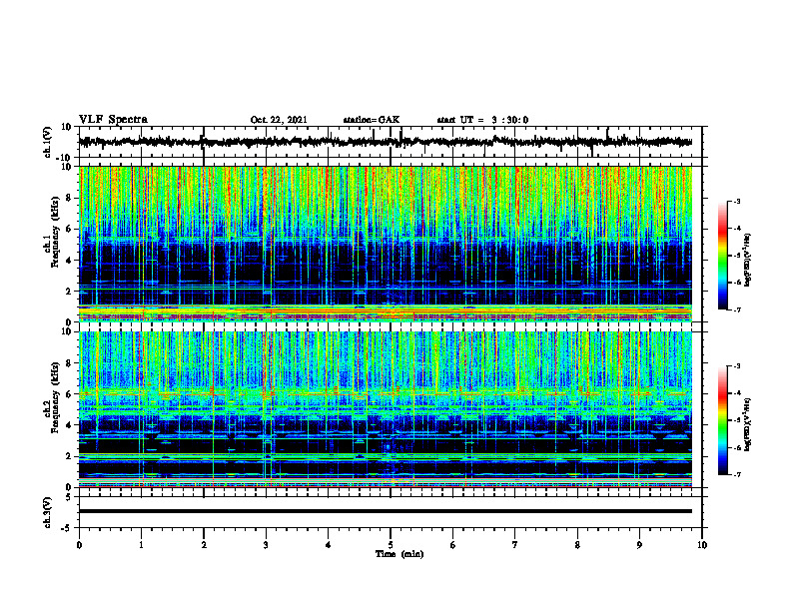Click the "4" tick on the time axis
This screenshot has width=791, height=611.
pos(328,545)
